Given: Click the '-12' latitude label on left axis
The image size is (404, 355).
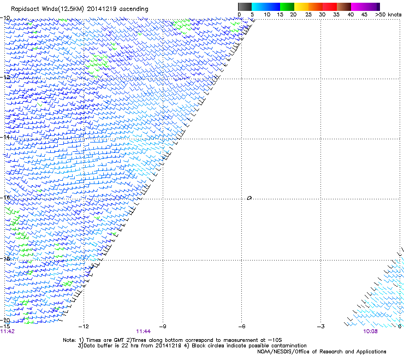Looking at the screenshot, I should coord(5,77).
